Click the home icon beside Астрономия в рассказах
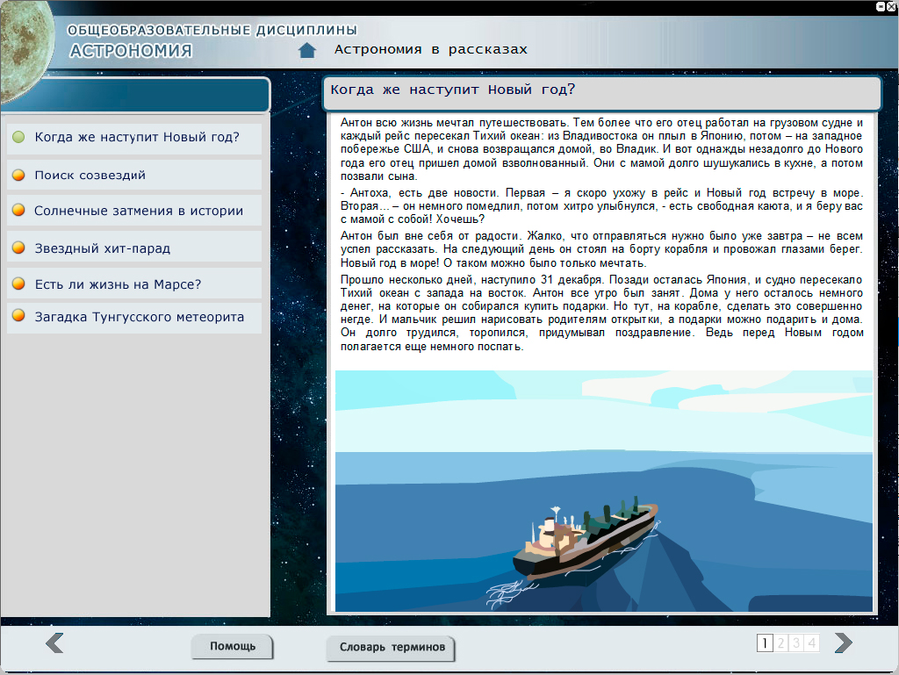The image size is (899, 675). click(x=307, y=50)
